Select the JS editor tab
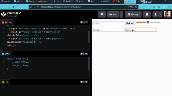This screenshot has height=96, width=172. point(5,82)
